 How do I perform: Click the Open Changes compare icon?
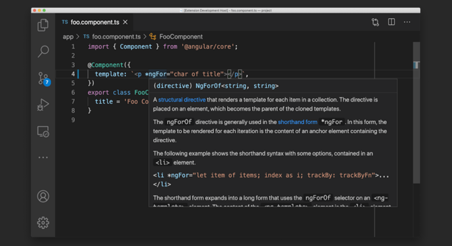[375, 22]
